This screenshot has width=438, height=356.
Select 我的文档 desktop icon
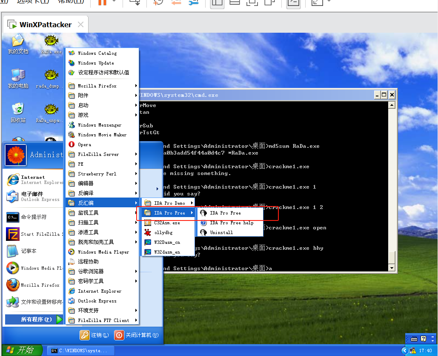click(x=18, y=44)
